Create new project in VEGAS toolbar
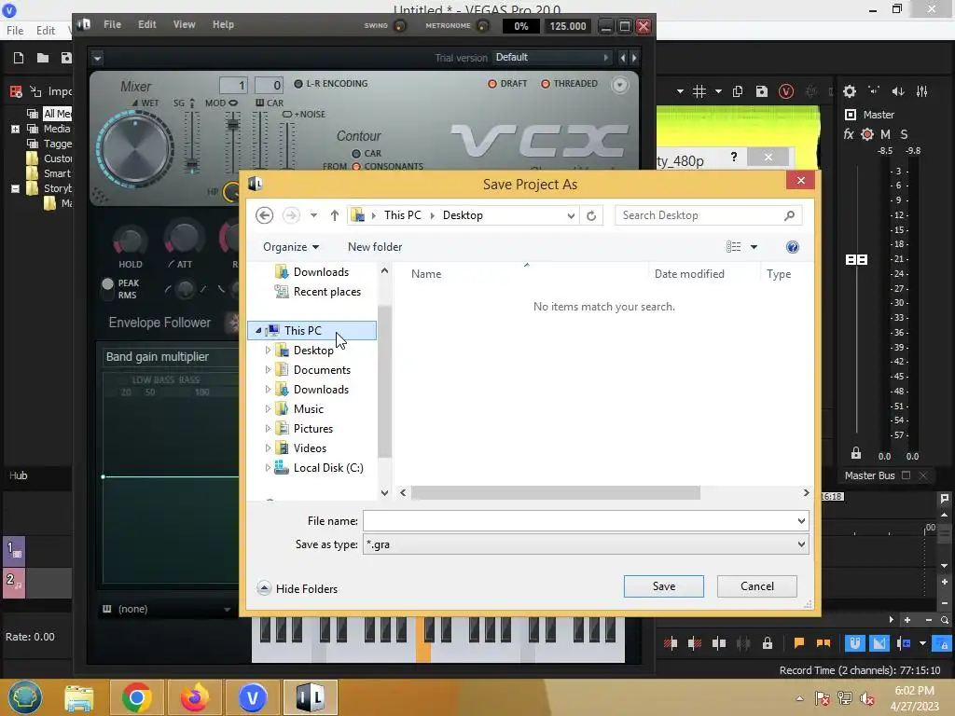This screenshot has height=716, width=955. click(19, 58)
